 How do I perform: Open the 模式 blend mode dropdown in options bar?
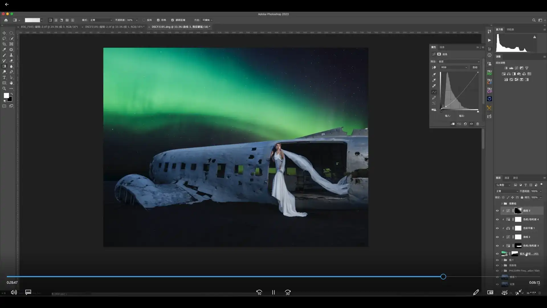[101, 20]
